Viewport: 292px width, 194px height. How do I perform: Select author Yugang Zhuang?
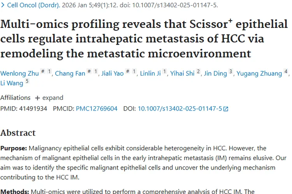(259, 74)
